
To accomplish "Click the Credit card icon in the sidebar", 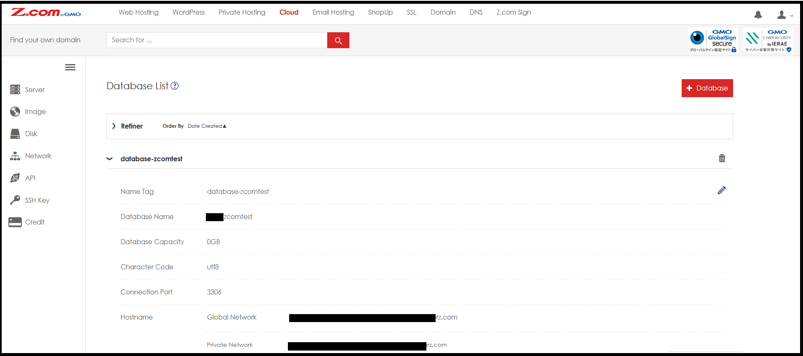I will click(x=15, y=222).
